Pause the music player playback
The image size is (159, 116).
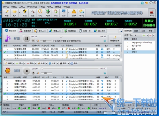click(x=26, y=39)
